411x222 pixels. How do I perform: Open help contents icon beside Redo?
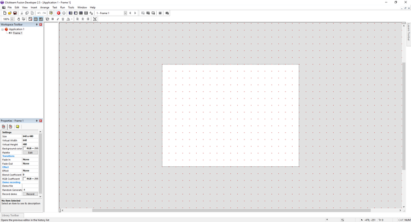click(51, 13)
